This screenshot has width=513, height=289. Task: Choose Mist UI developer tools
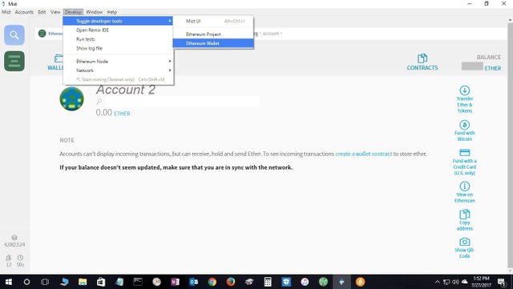point(213,21)
